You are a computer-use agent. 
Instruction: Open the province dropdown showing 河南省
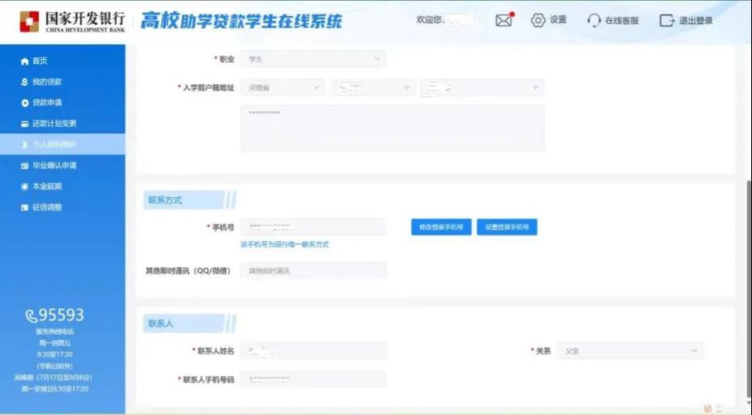pos(283,87)
